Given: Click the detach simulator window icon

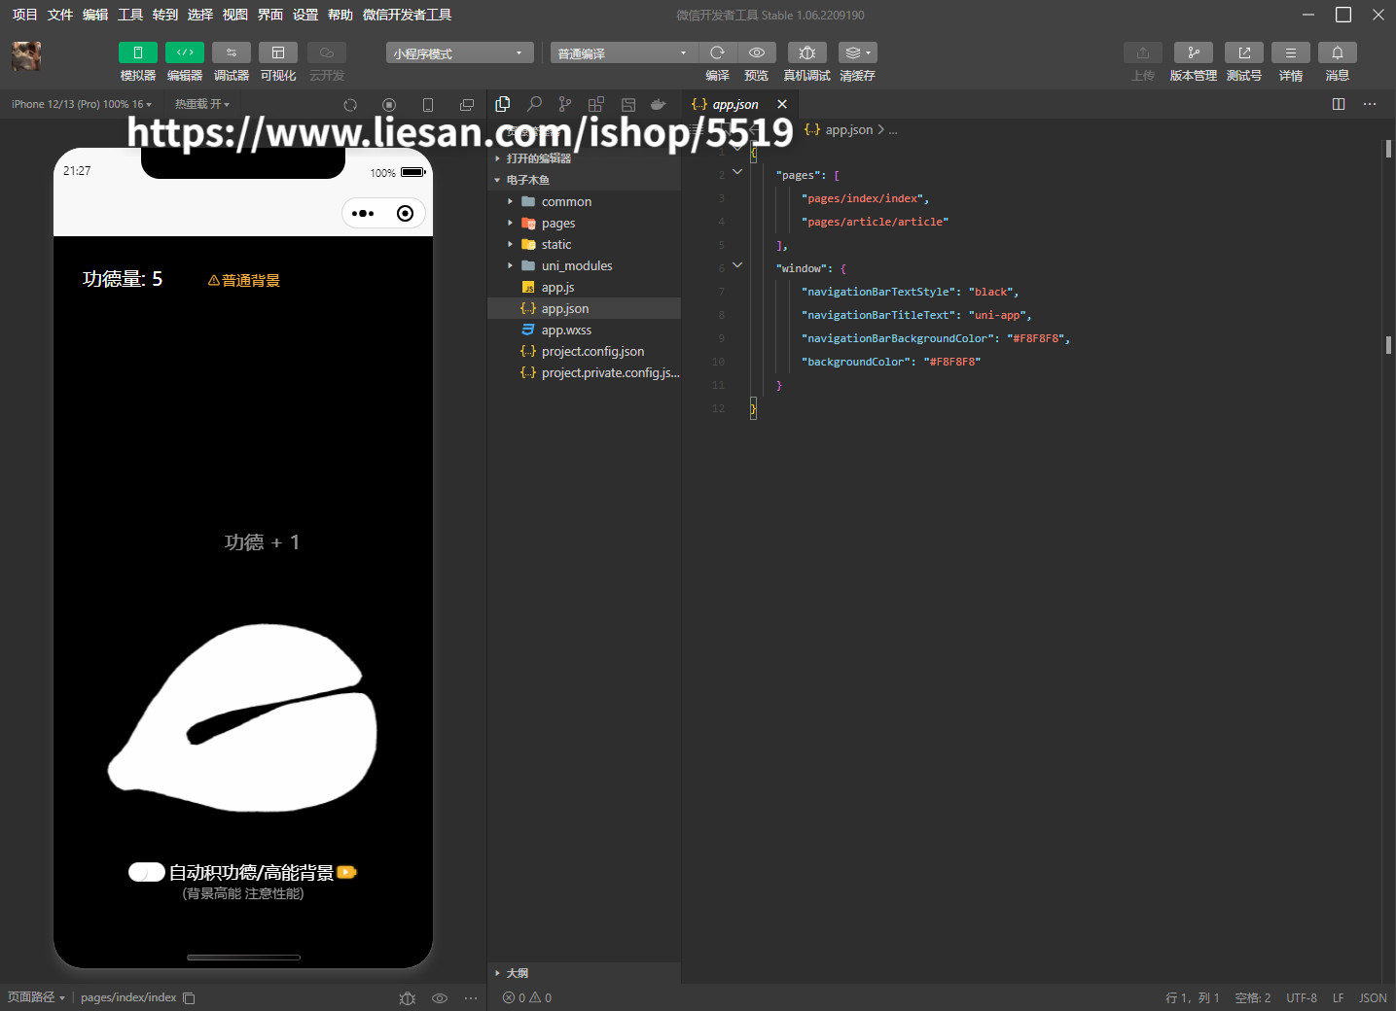Looking at the screenshot, I should 467,105.
